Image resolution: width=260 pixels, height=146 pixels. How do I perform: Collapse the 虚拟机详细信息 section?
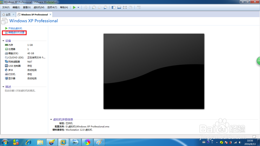pyautogui.click(x=51, y=119)
